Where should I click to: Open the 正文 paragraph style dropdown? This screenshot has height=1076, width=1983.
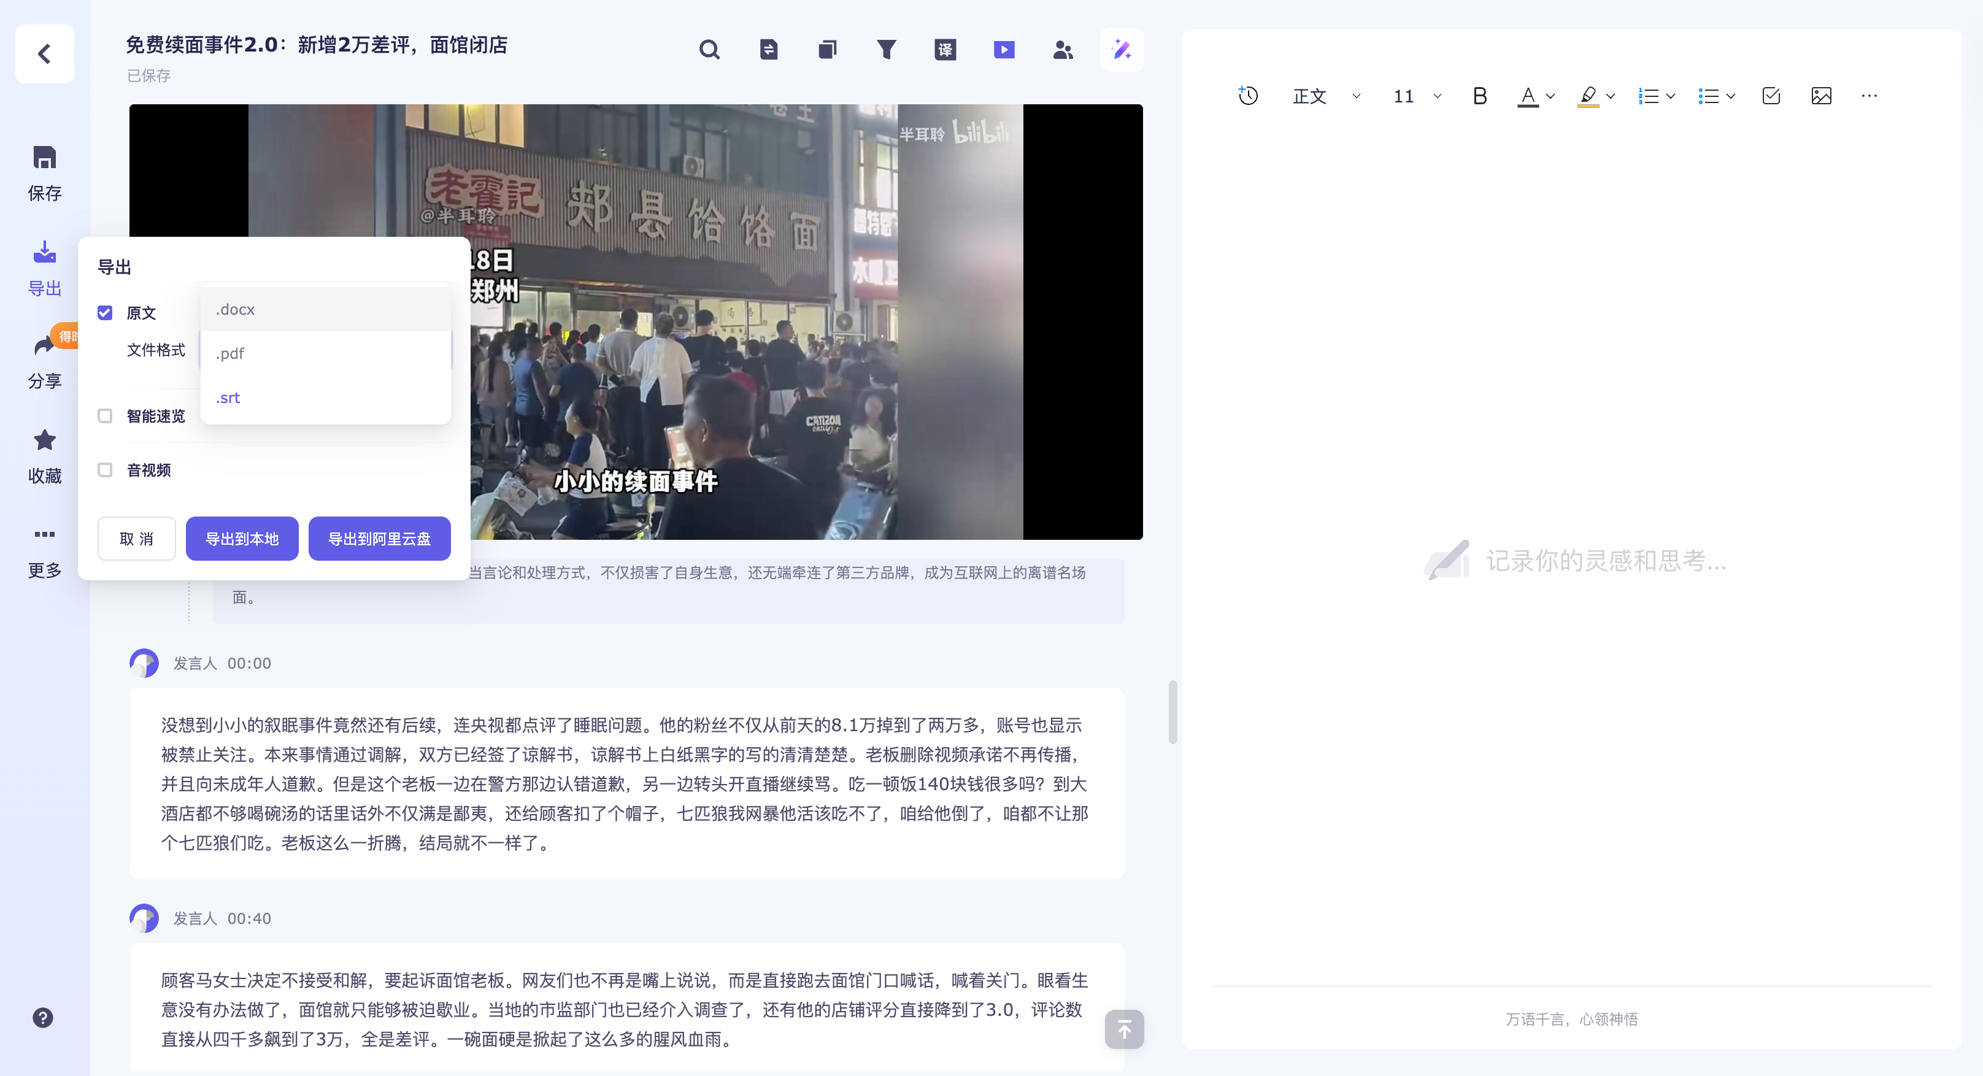point(1326,96)
